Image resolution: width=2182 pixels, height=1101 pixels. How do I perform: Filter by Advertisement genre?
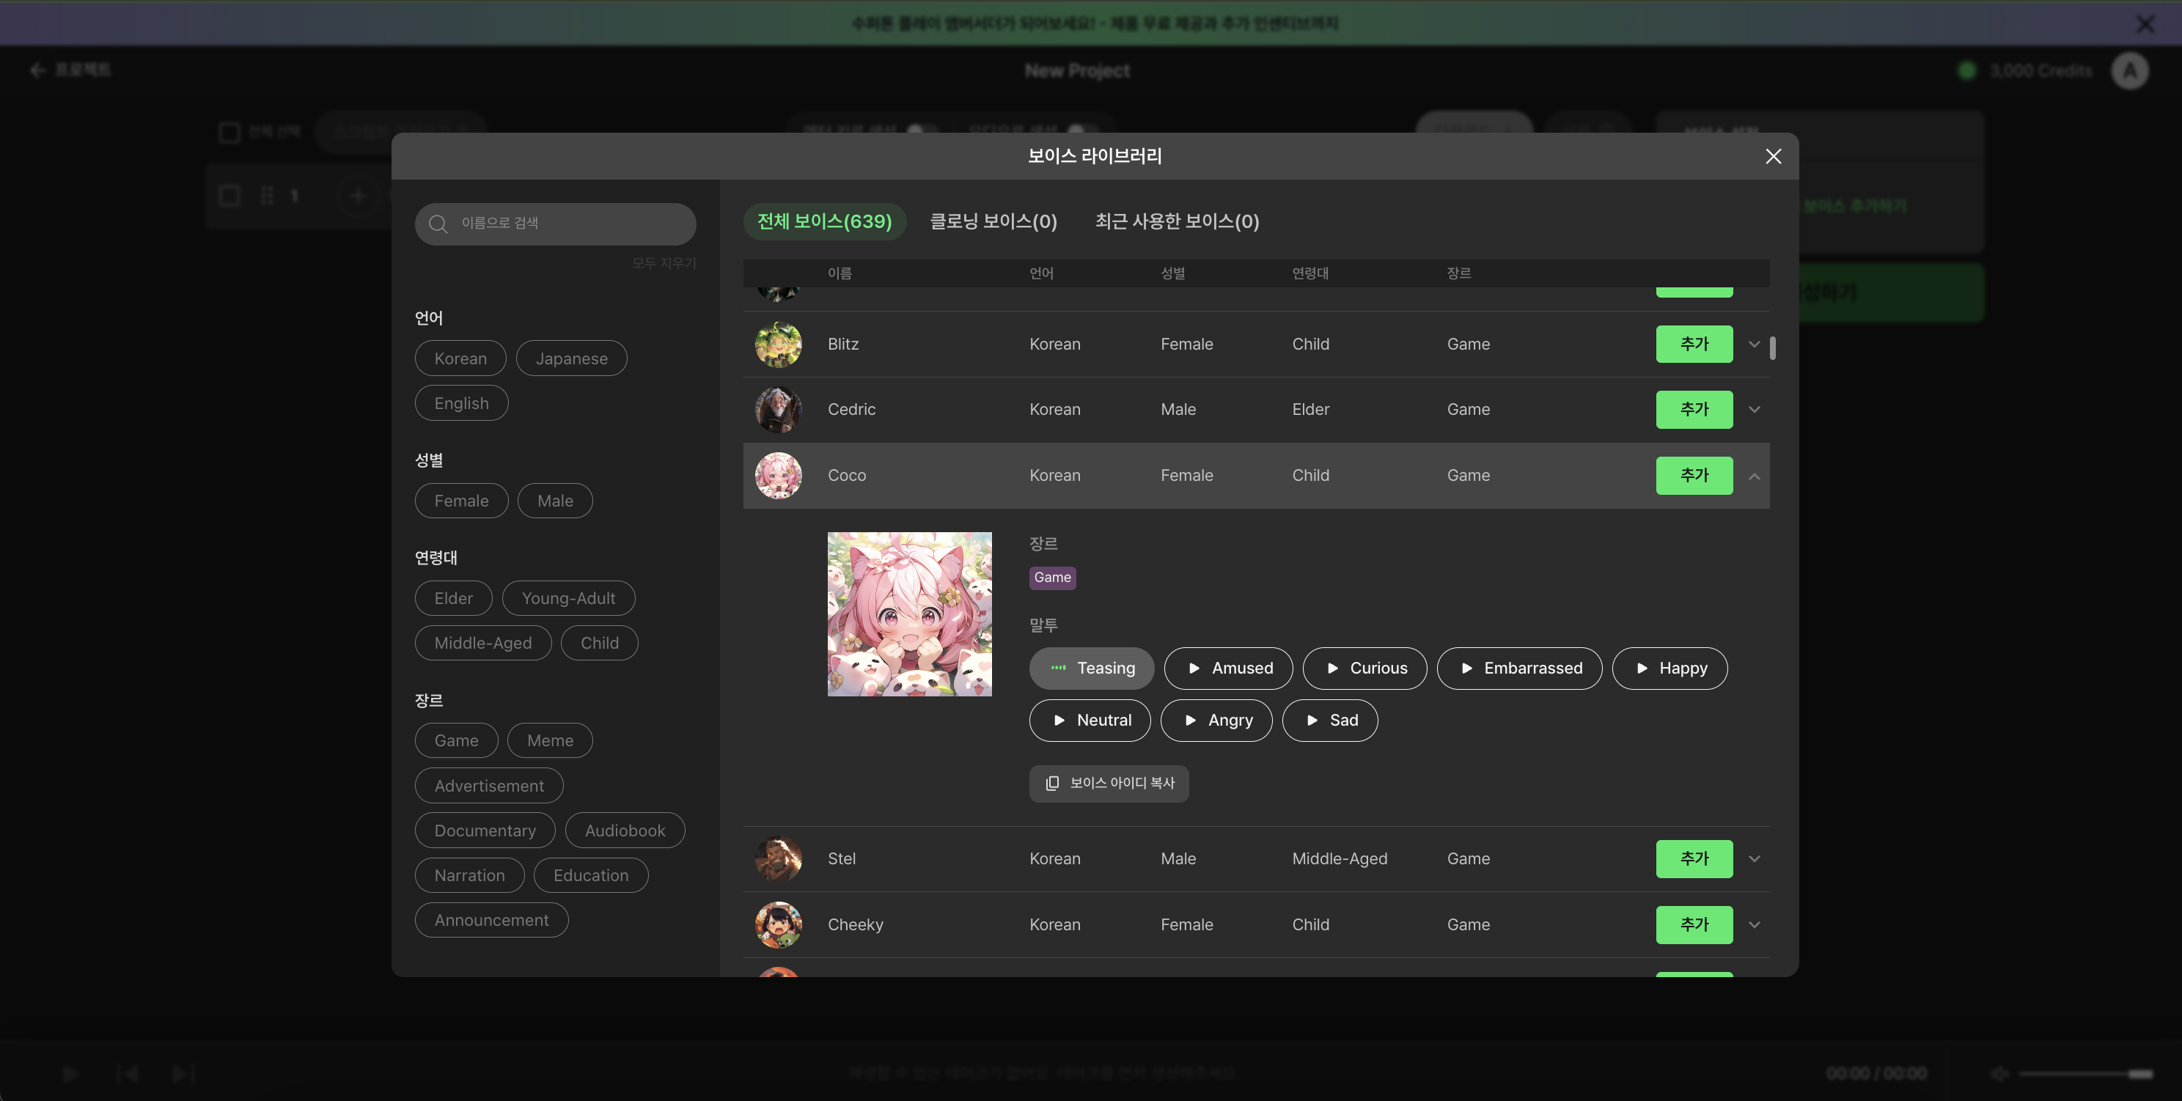489,786
